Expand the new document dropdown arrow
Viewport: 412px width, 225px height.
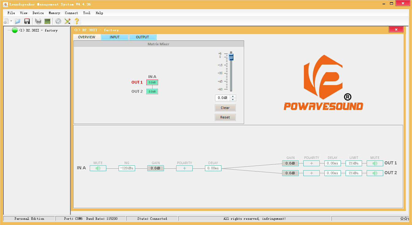click(x=11, y=21)
